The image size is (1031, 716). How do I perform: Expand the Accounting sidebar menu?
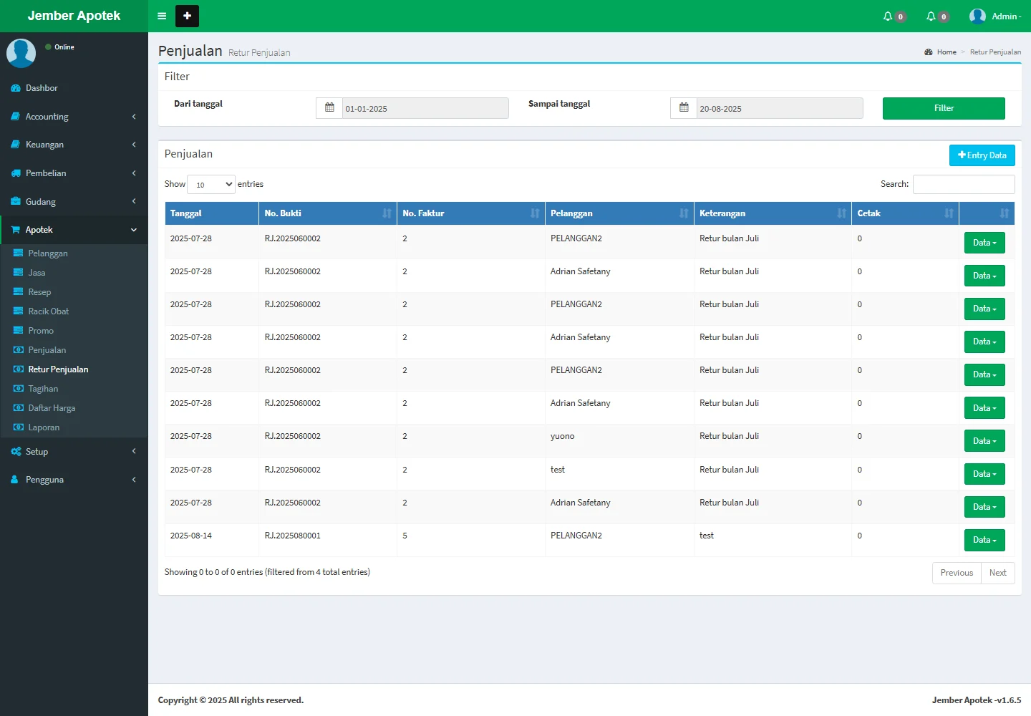[x=74, y=116]
